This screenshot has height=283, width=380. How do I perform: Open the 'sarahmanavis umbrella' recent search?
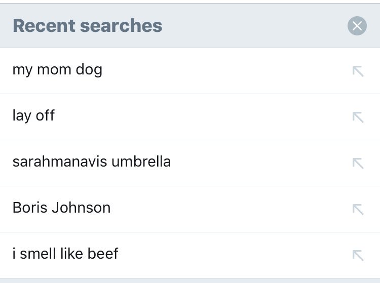click(x=91, y=162)
